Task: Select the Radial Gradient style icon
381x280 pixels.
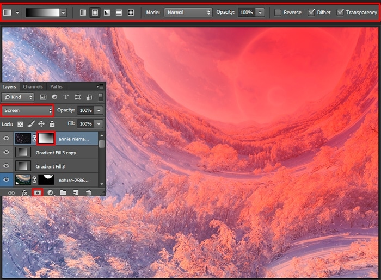Action: pyautogui.click(x=95, y=12)
